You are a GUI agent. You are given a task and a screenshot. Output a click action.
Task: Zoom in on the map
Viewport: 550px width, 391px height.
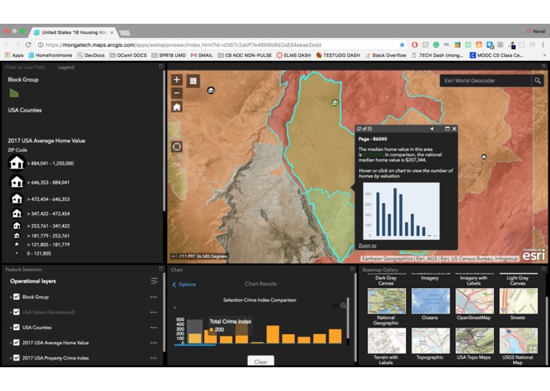point(176,80)
